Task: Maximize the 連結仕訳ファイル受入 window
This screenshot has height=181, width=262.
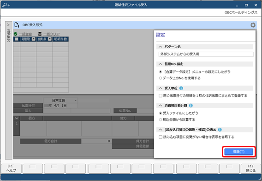Action: point(246,5)
